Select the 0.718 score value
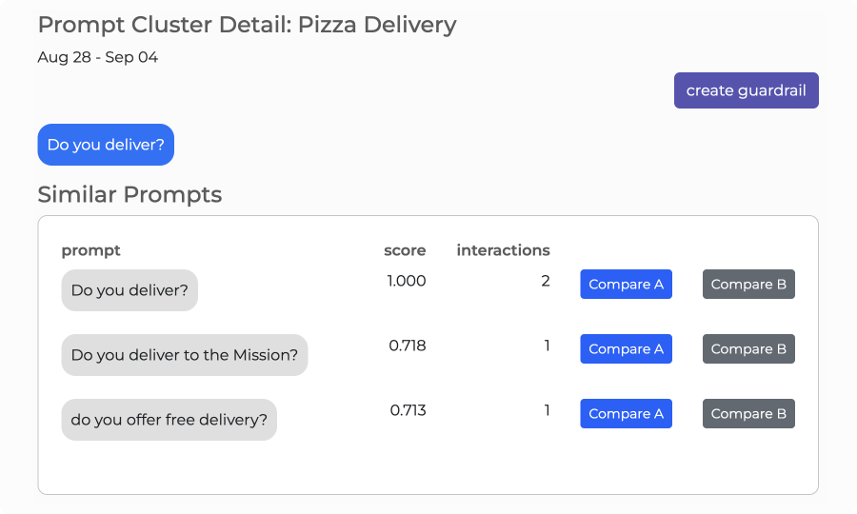The height and width of the screenshot is (514, 857). pyautogui.click(x=408, y=346)
